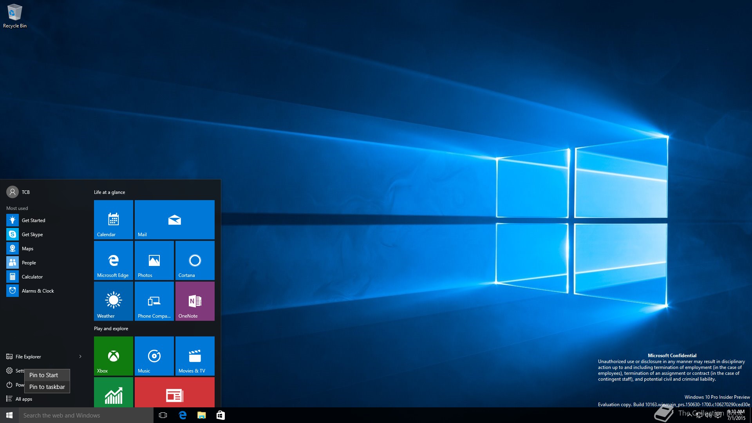
Task: Open the Movies & TV tile
Action: point(195,356)
